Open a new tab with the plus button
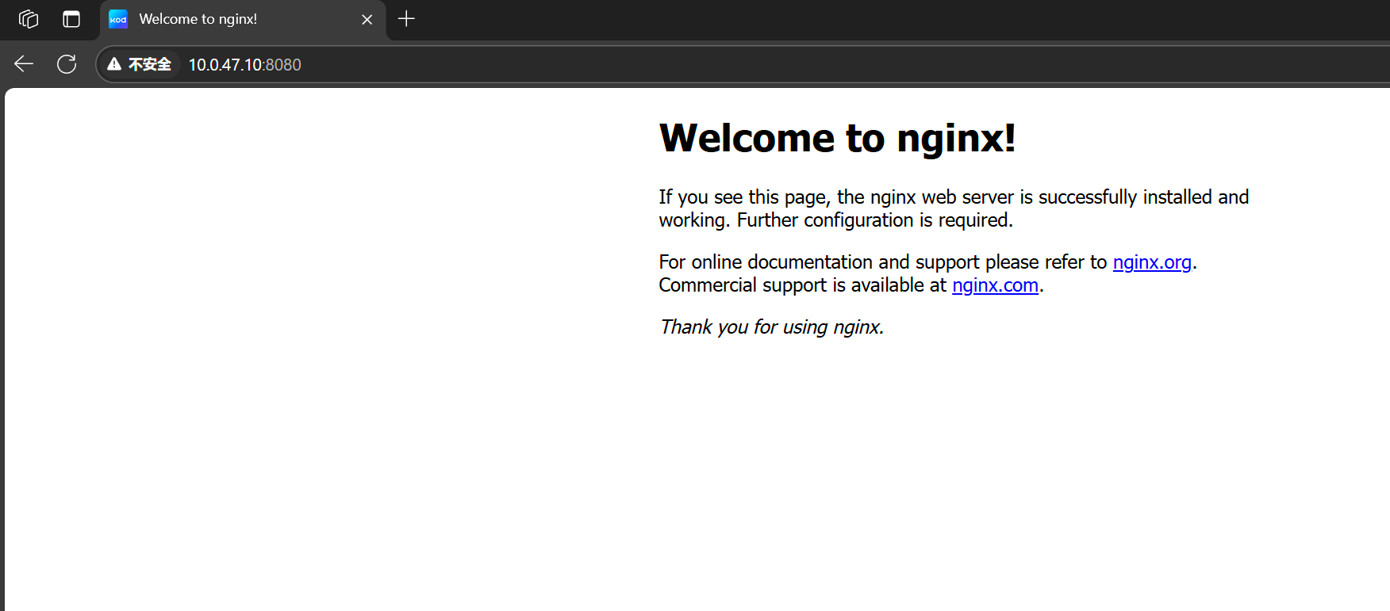 (406, 19)
